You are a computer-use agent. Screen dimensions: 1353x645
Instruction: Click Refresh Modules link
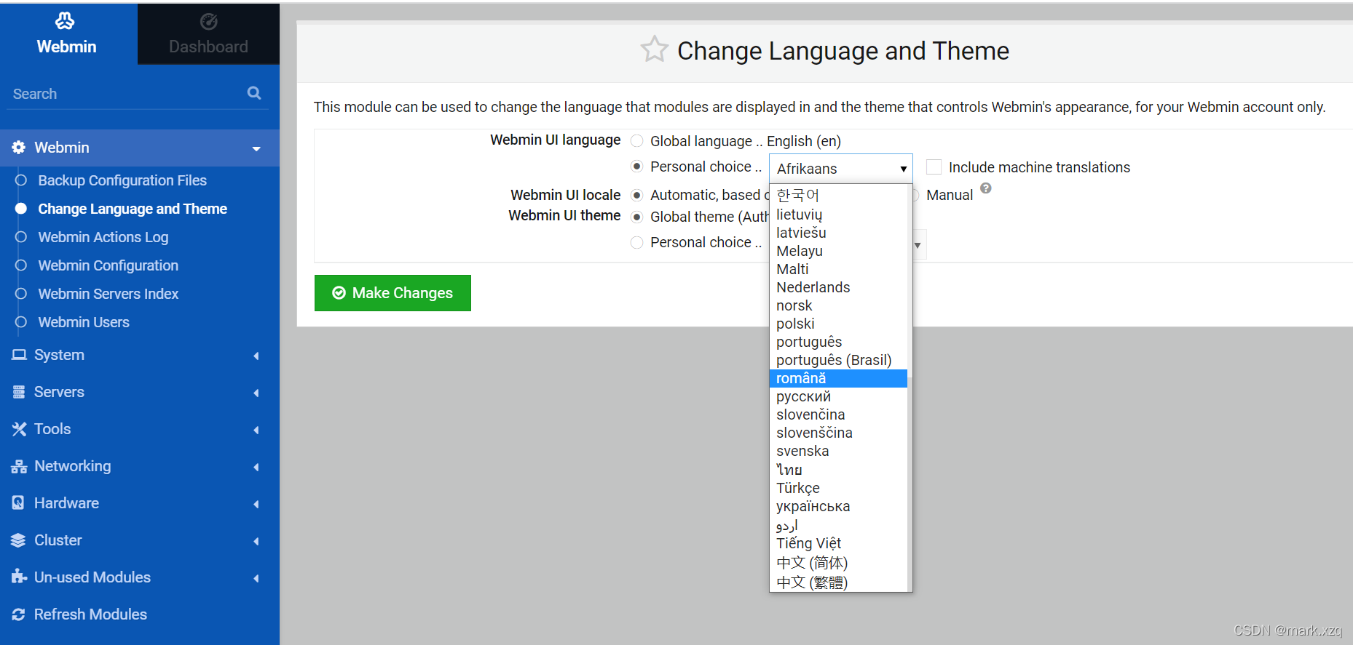point(90,614)
